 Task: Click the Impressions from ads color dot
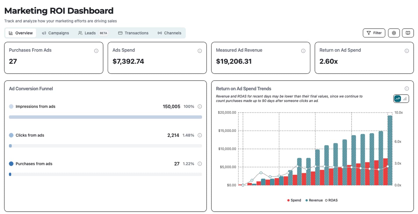pos(11,106)
